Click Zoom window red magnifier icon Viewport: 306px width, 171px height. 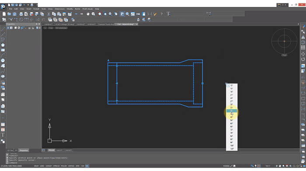100,14
